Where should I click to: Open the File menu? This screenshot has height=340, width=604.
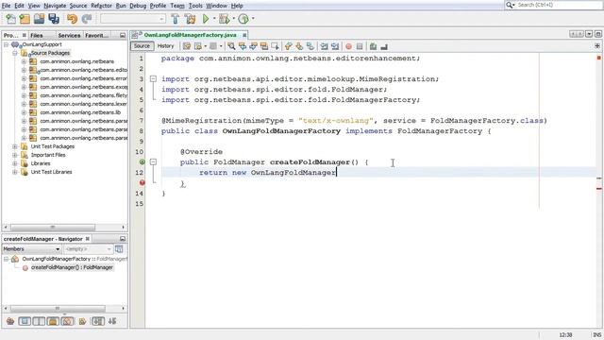(x=7, y=6)
